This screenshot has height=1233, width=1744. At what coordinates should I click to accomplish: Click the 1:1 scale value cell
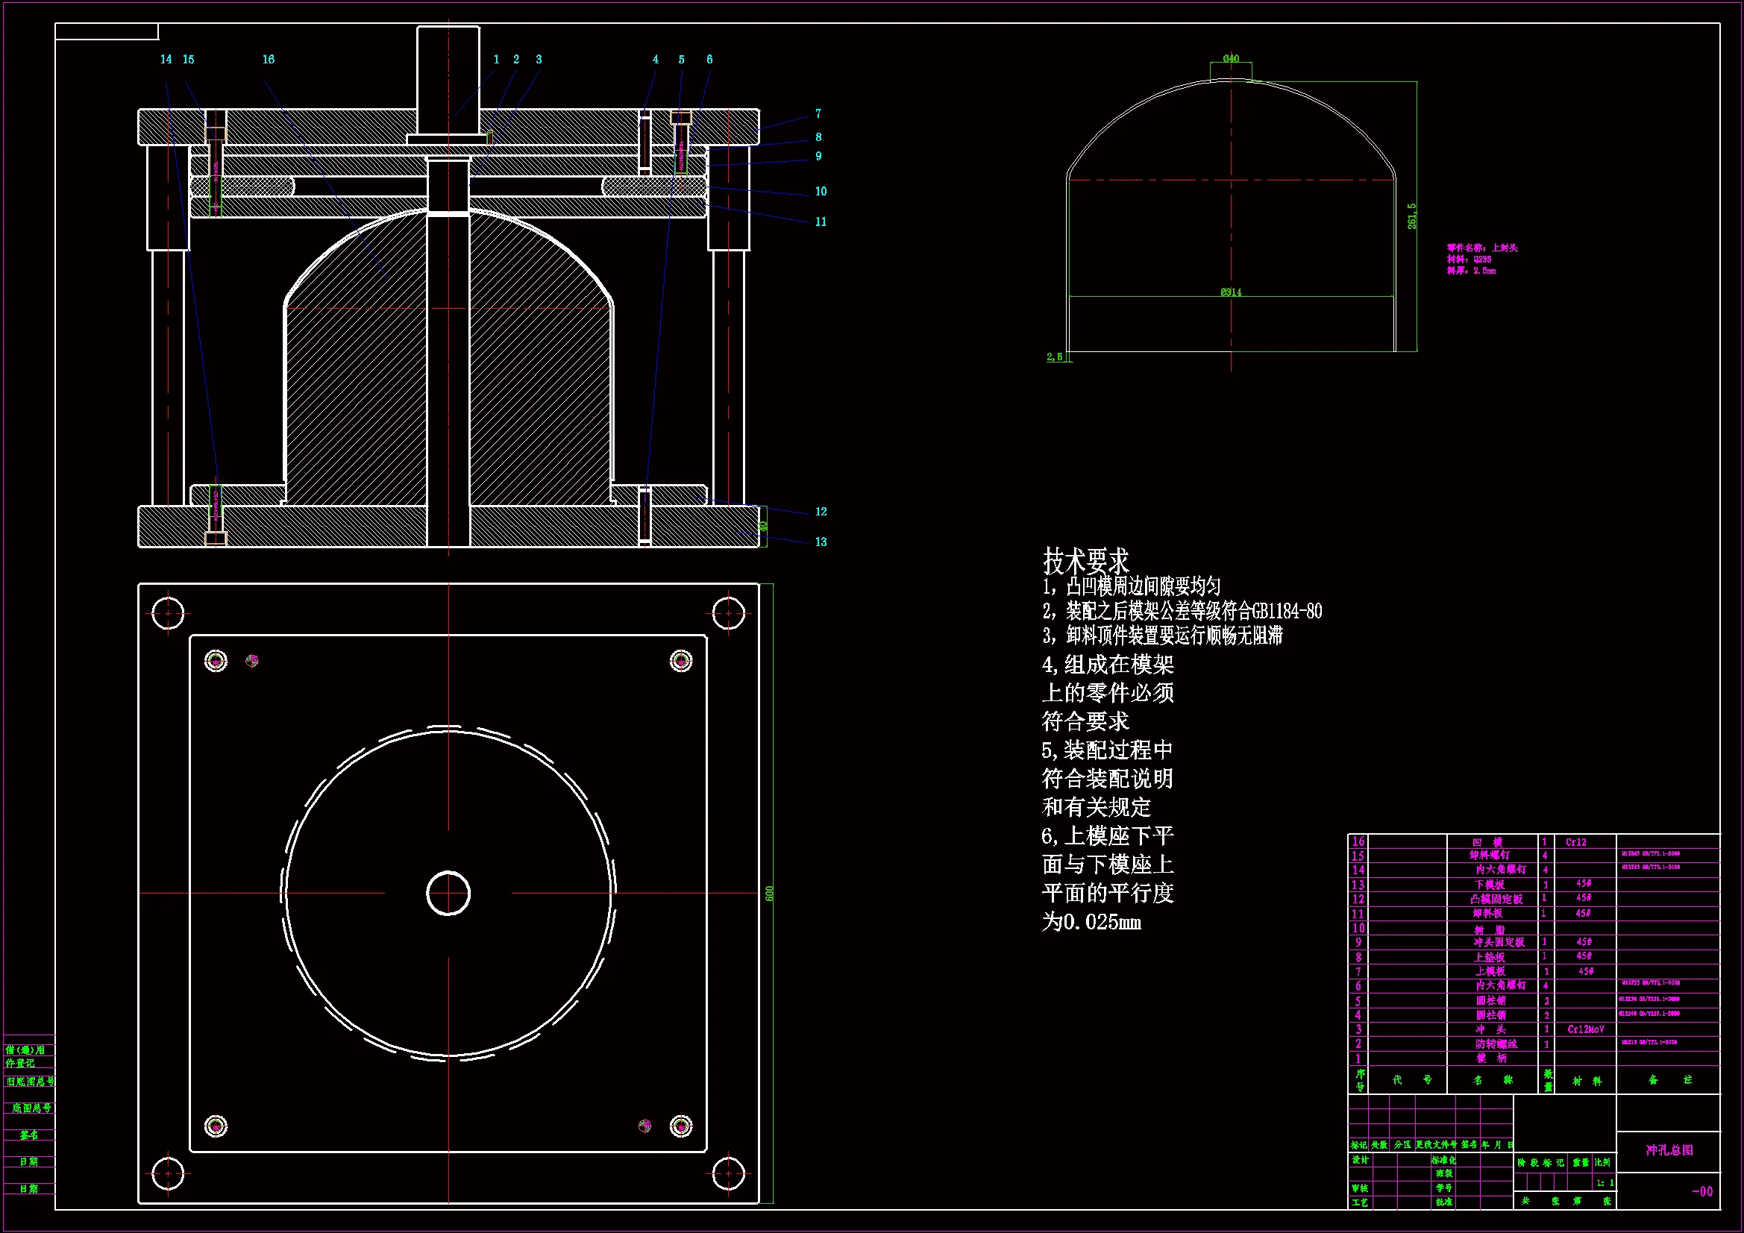tap(1605, 1183)
